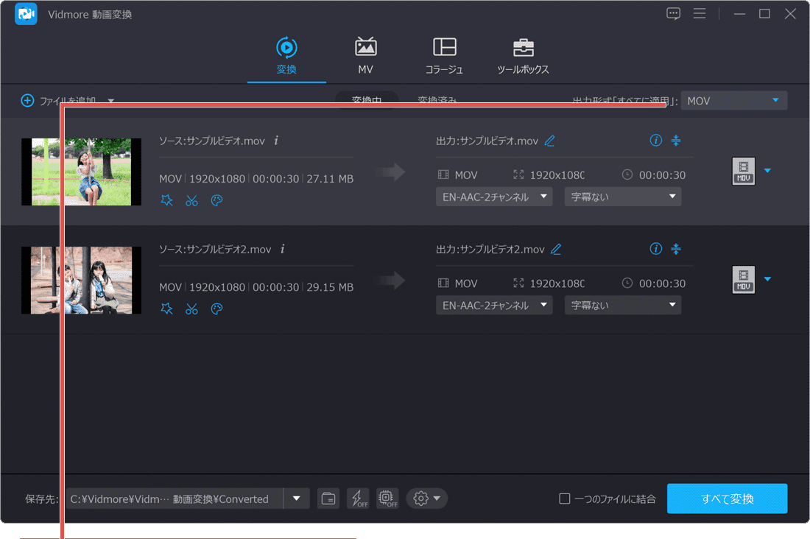Show output info for サンプルビデオ.mov
This screenshot has width=810, height=539.
pyautogui.click(x=655, y=141)
